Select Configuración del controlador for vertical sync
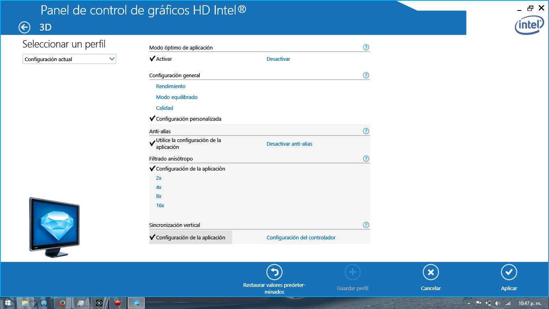Viewport: 549px width, 309px height. click(x=301, y=238)
